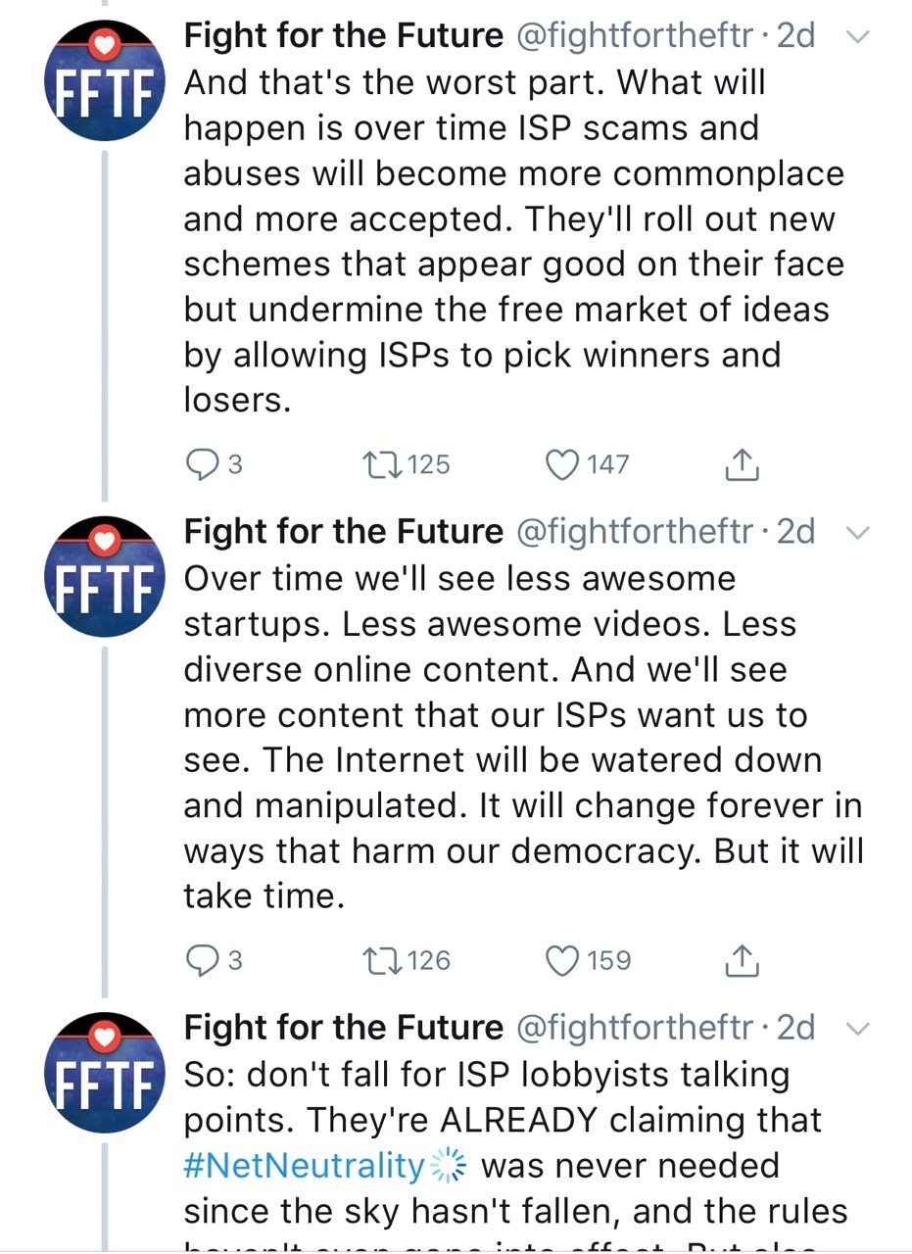Open @fightfortheftr handle on first tweet
912x1254 pixels.
pos(635,37)
